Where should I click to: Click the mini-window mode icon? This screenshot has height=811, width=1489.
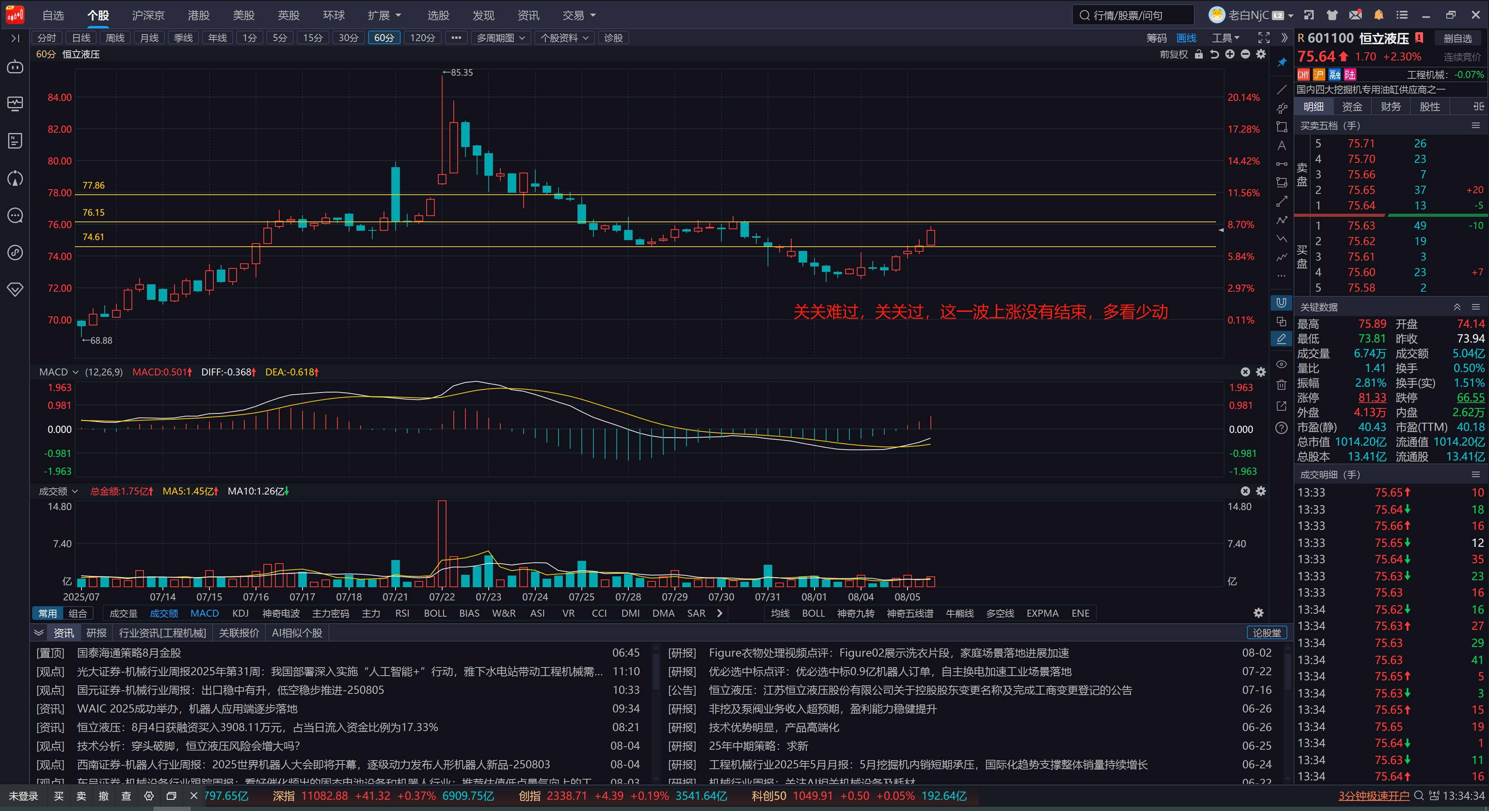pyautogui.click(x=1309, y=15)
